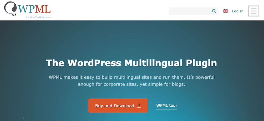Click the Log In link
The image size is (264, 121).
point(238,11)
